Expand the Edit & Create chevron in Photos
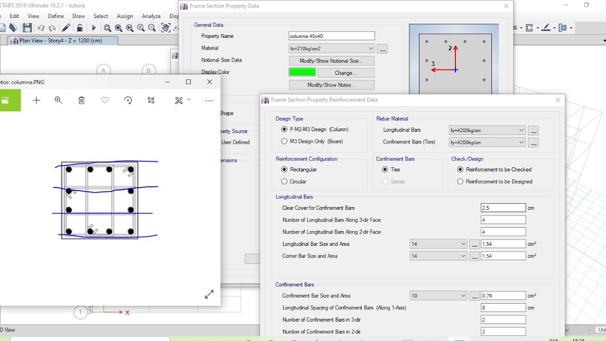The width and height of the screenshot is (606, 341). coord(189,99)
